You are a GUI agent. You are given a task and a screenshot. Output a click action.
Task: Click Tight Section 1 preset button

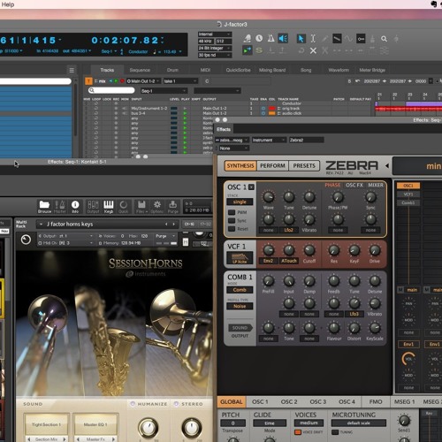pyautogui.click(x=47, y=424)
